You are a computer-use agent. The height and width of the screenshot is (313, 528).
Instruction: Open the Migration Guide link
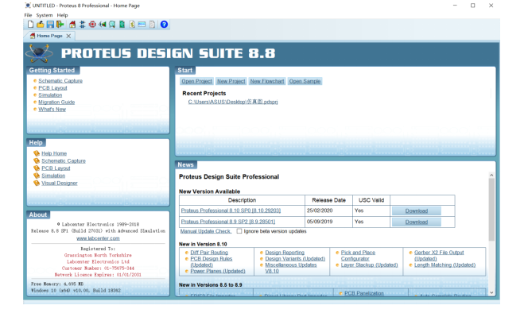coord(56,102)
